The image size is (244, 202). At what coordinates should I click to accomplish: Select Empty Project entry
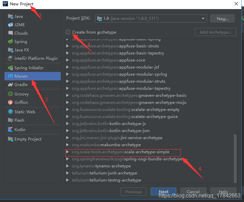[x=33, y=139]
